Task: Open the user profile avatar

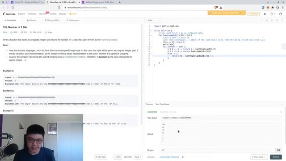Action: (281, 14)
